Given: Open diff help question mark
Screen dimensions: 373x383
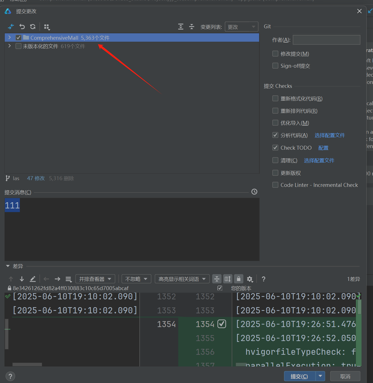Looking at the screenshot, I should click(x=263, y=279).
